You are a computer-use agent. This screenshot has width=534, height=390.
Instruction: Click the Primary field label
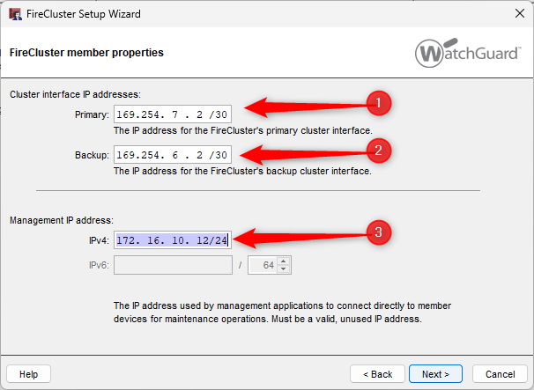92,114
